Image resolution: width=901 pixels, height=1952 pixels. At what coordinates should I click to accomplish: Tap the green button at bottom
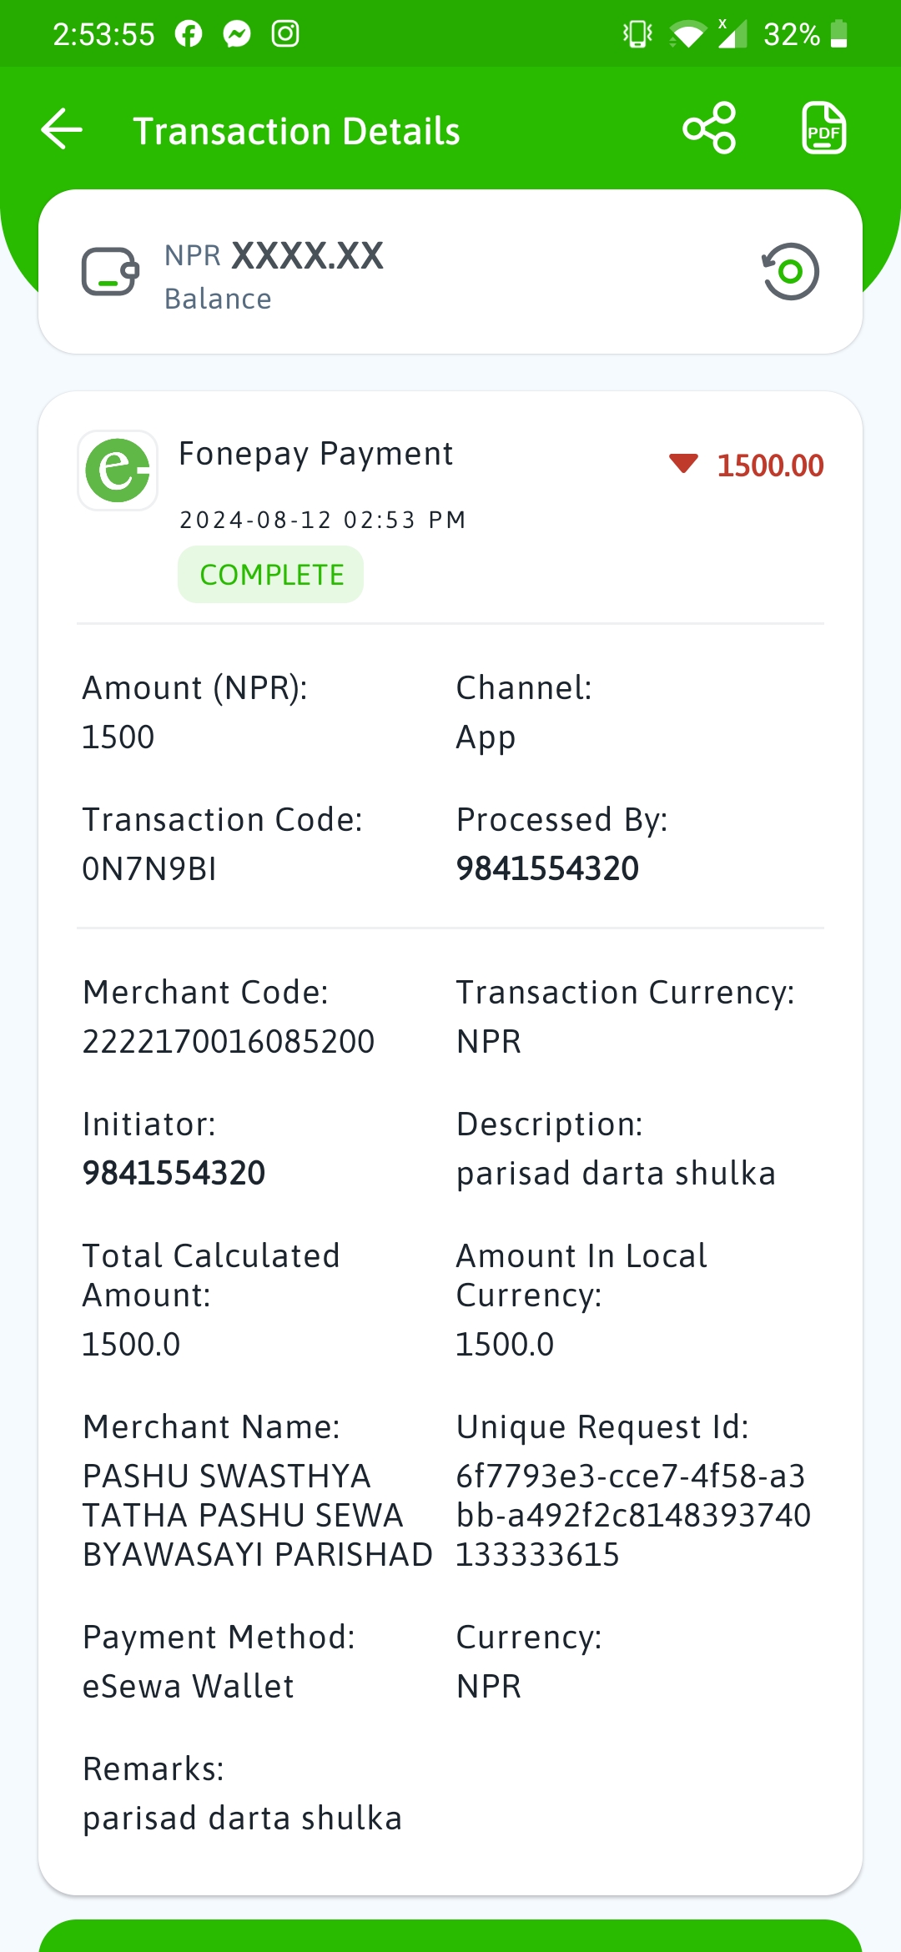point(450,1935)
